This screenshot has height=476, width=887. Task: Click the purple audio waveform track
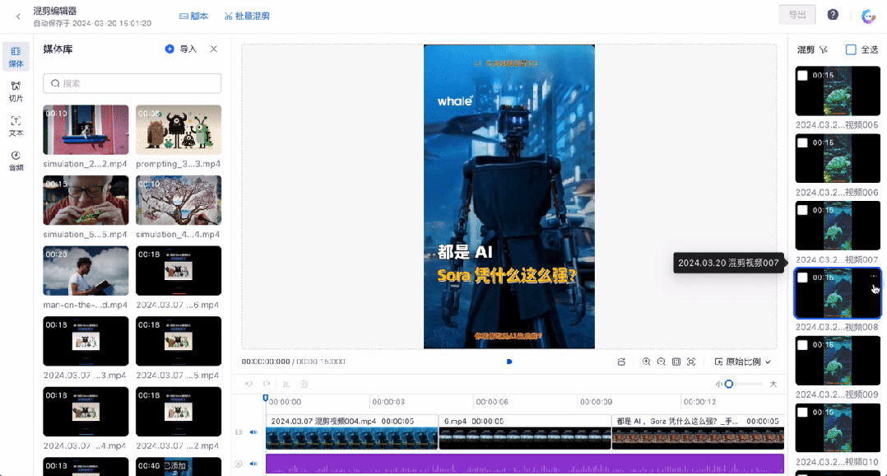click(525, 464)
